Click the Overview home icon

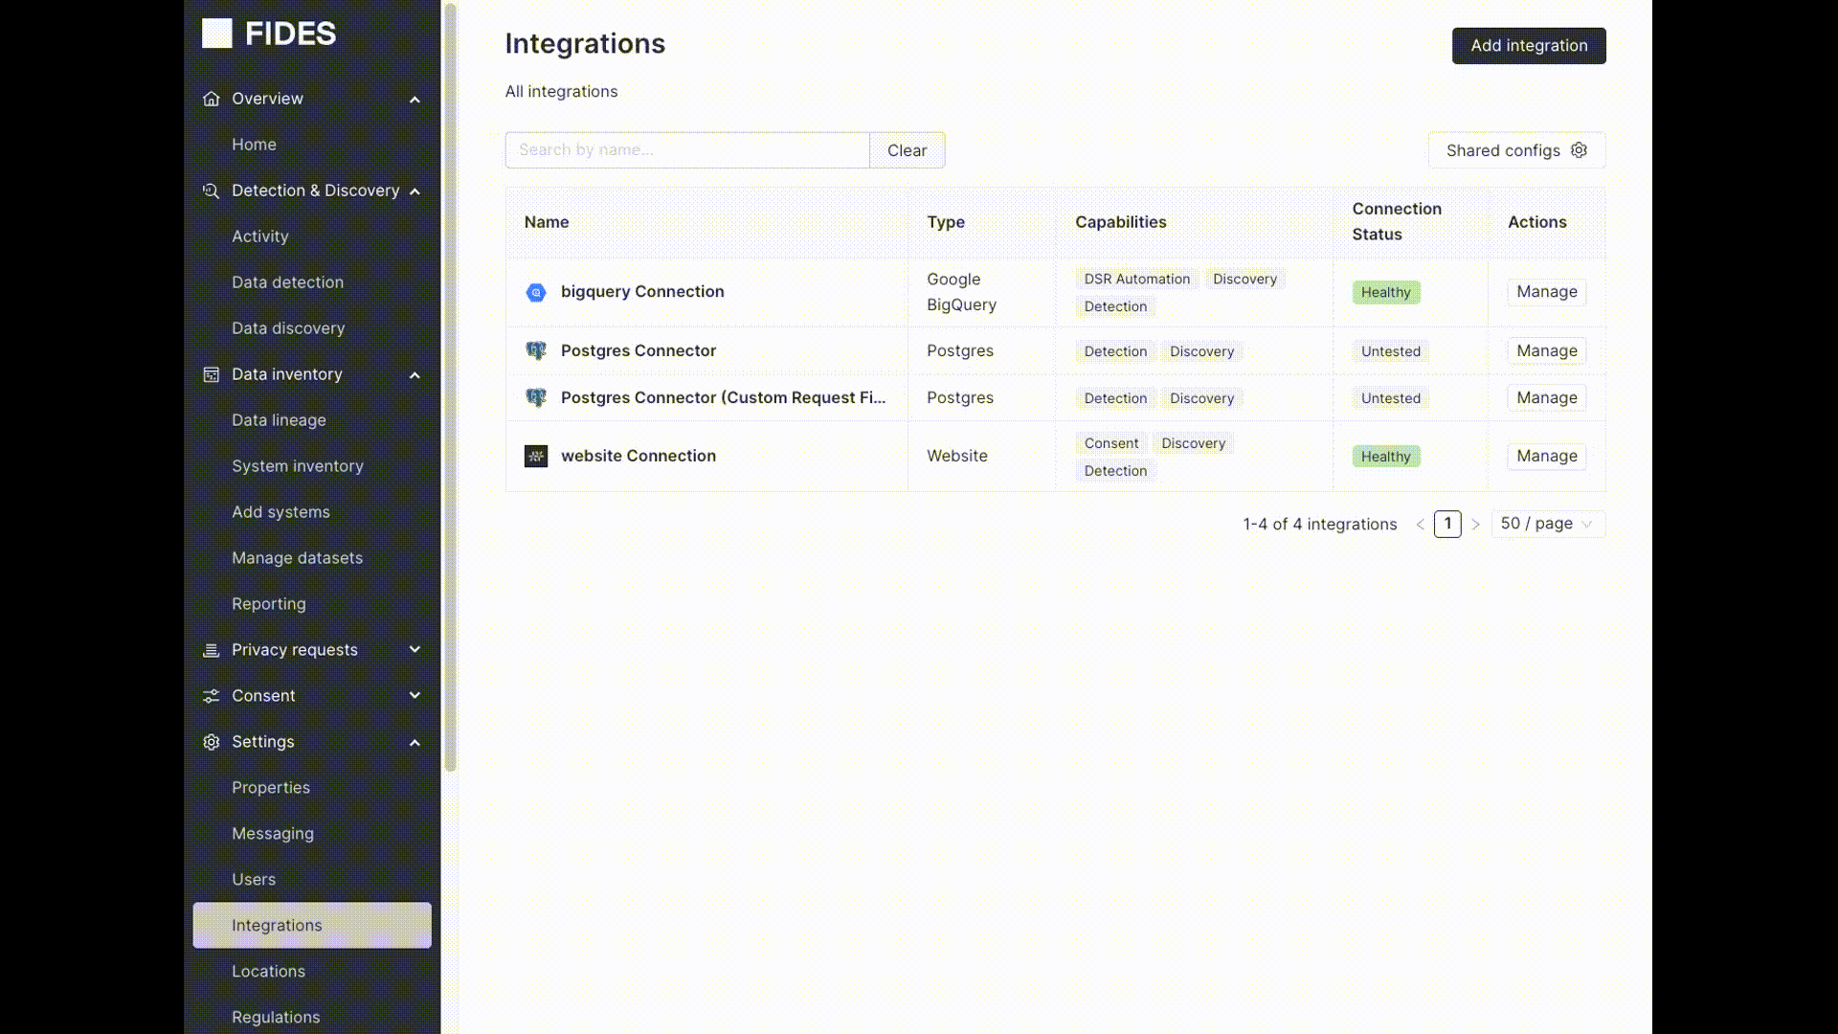[x=212, y=99]
